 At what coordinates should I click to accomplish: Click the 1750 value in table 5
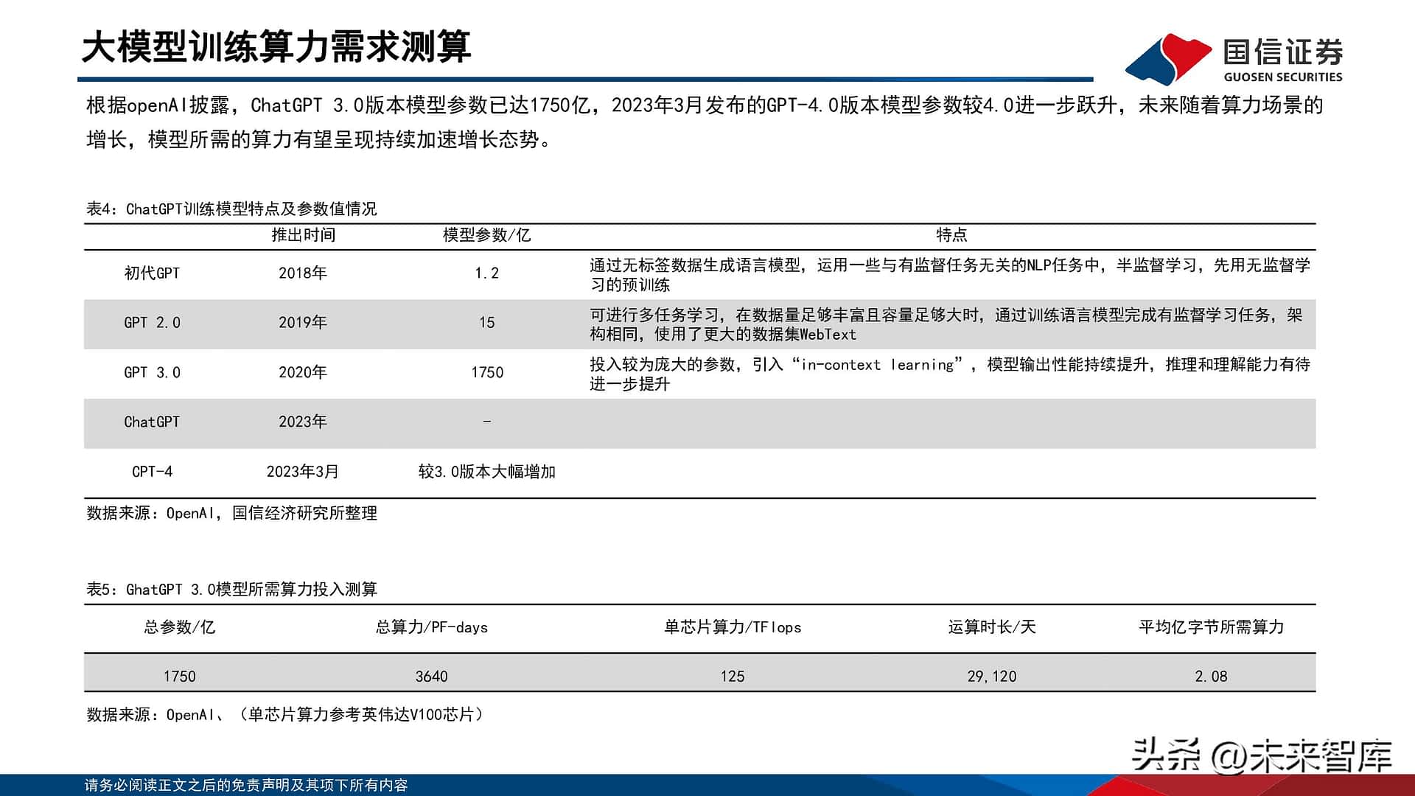(180, 677)
